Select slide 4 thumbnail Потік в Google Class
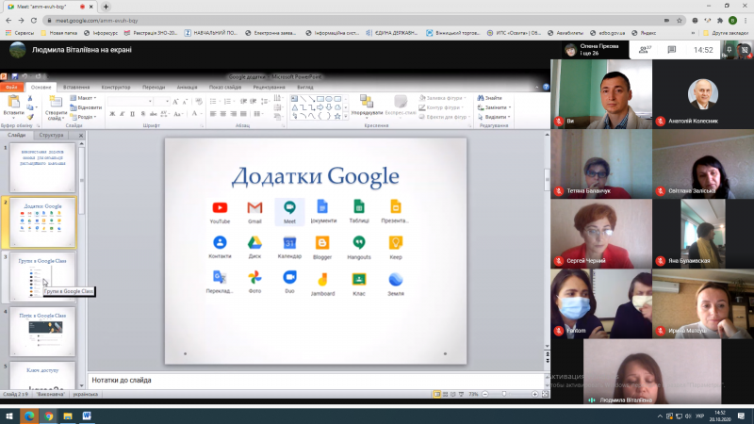 pyautogui.click(x=42, y=333)
